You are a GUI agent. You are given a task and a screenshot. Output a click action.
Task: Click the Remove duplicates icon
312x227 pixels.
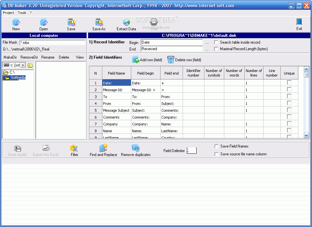(x=136, y=148)
